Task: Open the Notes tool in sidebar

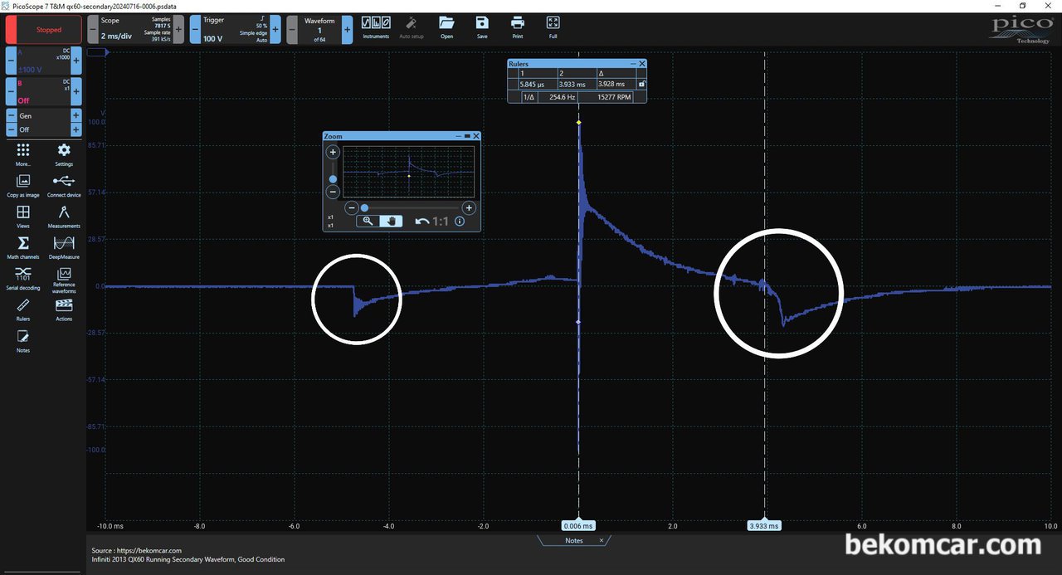Action: (23, 340)
